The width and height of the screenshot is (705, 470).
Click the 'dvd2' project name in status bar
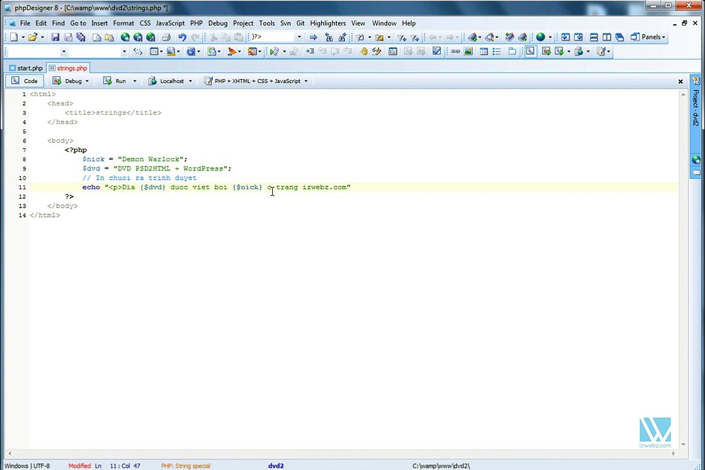tap(276, 465)
